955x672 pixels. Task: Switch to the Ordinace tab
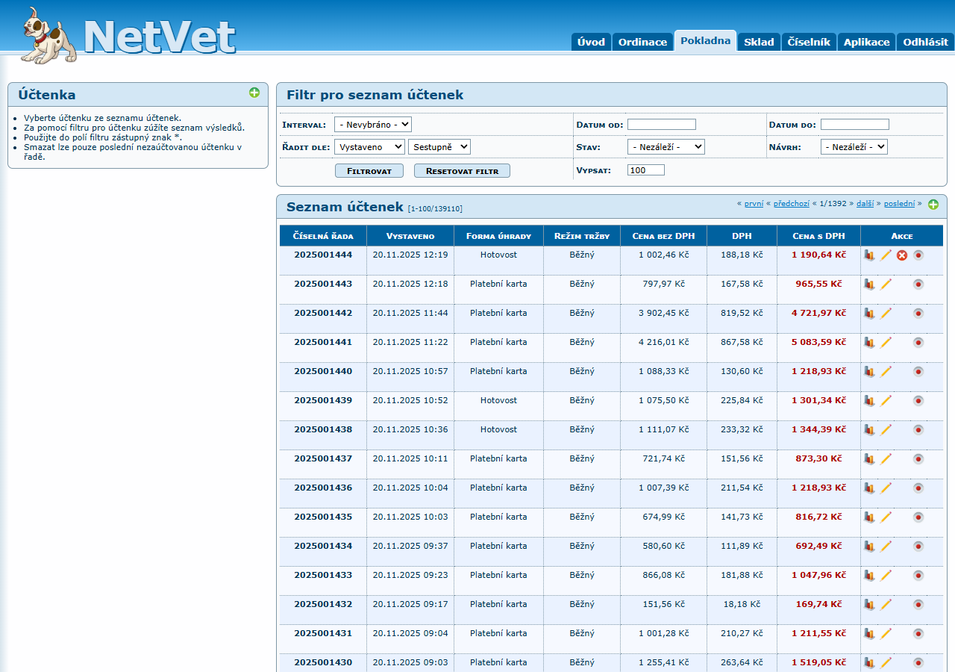(x=642, y=42)
